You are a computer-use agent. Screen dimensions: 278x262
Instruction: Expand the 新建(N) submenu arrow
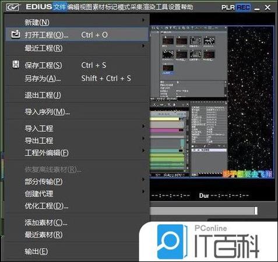pyautogui.click(x=143, y=20)
